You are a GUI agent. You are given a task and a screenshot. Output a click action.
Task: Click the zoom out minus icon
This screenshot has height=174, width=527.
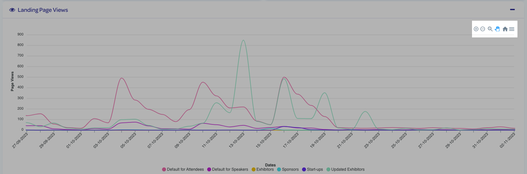pyautogui.click(x=483, y=29)
